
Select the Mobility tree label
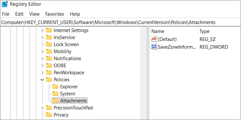click(x=62, y=52)
